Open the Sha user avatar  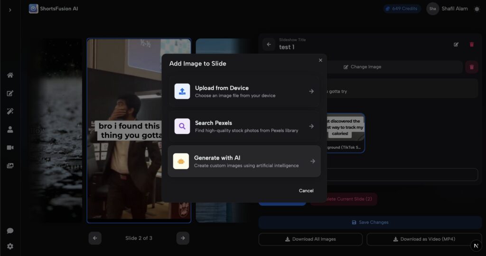pyautogui.click(x=433, y=9)
